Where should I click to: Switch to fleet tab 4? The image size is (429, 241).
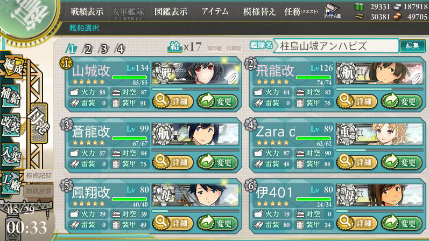121,49
